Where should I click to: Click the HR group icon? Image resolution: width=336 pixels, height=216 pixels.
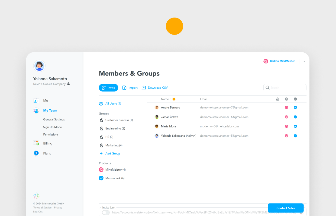click(x=101, y=137)
